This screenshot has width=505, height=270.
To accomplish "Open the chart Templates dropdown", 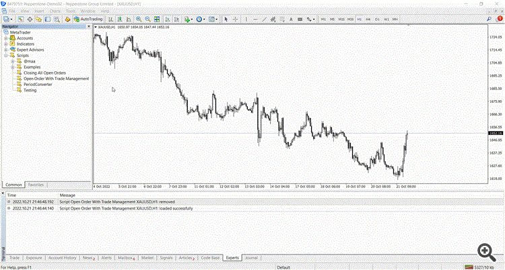I will [x=213, y=19].
